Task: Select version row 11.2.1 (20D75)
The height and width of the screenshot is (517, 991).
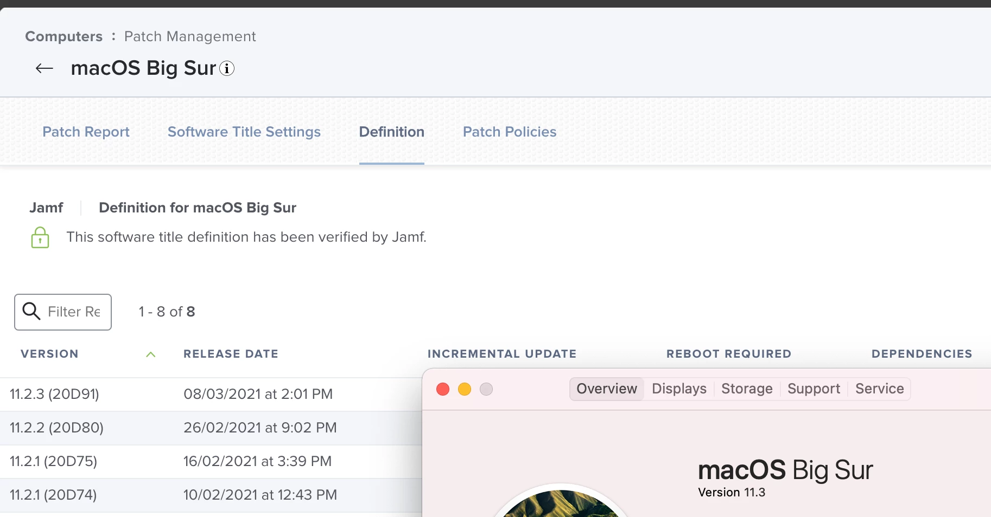Action: [211, 462]
